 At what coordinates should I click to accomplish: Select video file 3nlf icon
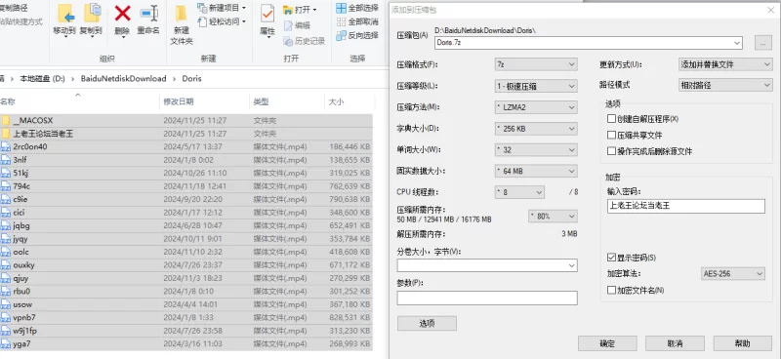pyautogui.click(x=6, y=160)
